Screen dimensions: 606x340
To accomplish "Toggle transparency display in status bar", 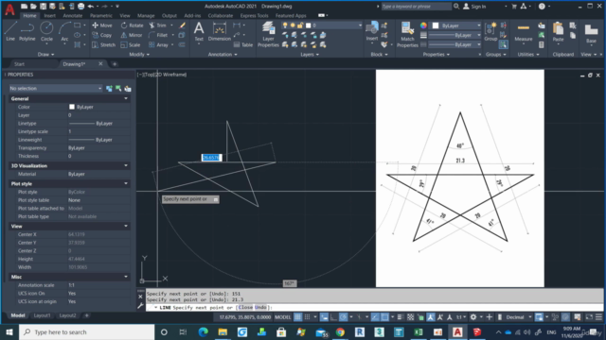I will point(410,317).
